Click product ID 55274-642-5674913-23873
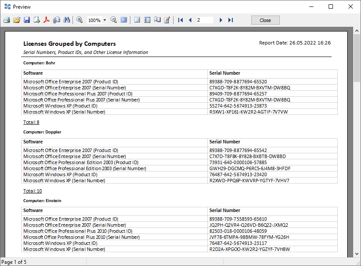 pos(238,106)
